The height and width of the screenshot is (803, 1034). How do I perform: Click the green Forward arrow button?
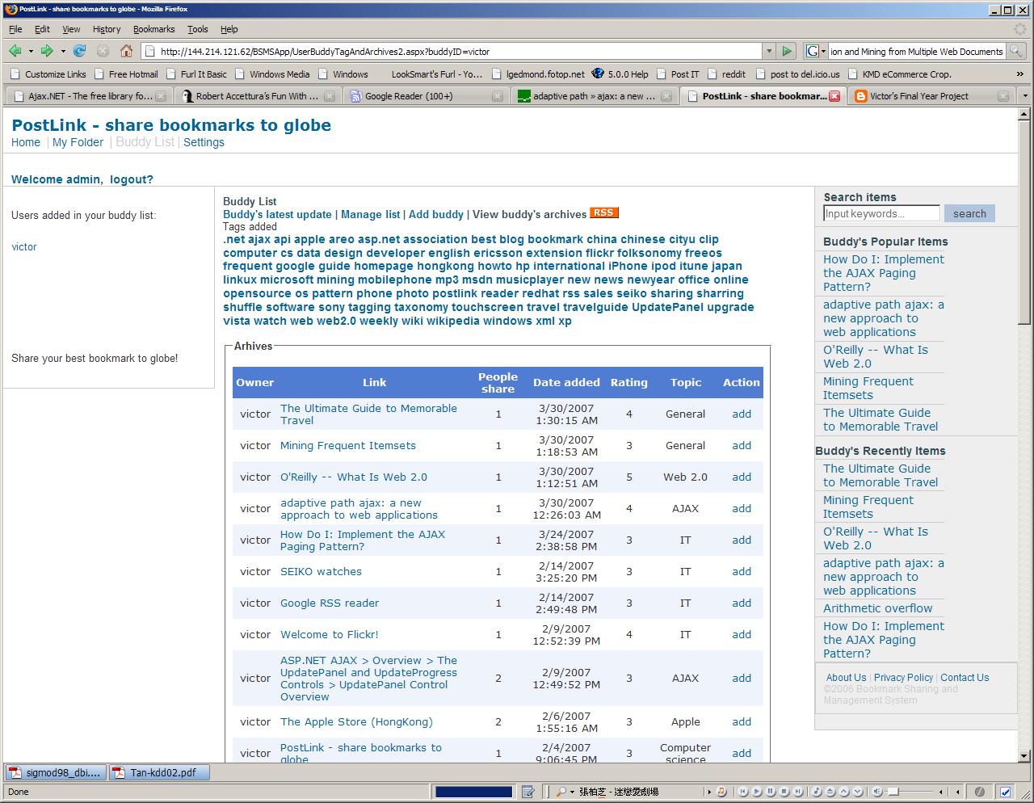[47, 51]
